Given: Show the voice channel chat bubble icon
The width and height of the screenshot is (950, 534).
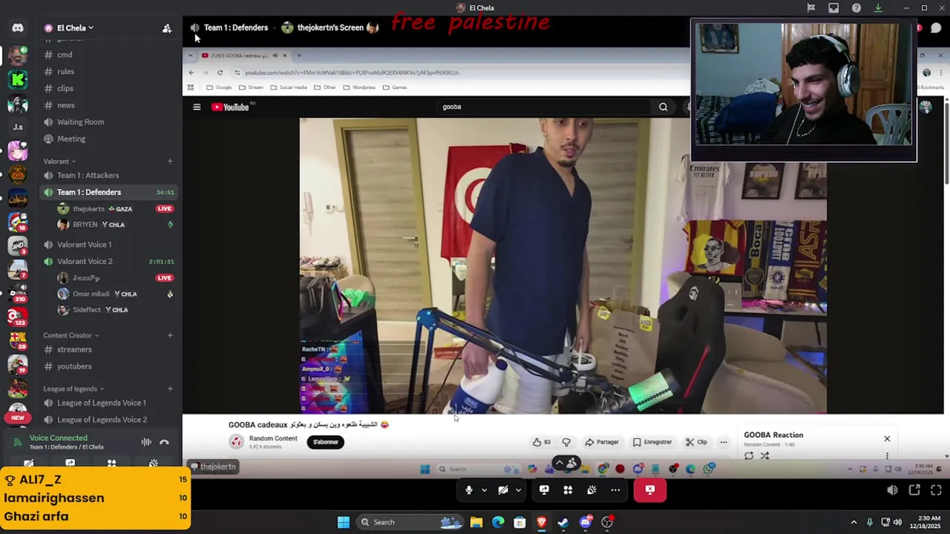Looking at the screenshot, I should [x=936, y=28].
